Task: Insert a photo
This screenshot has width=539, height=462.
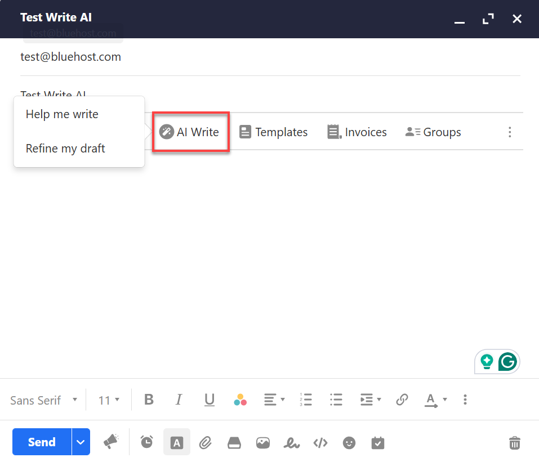Action: (x=263, y=443)
